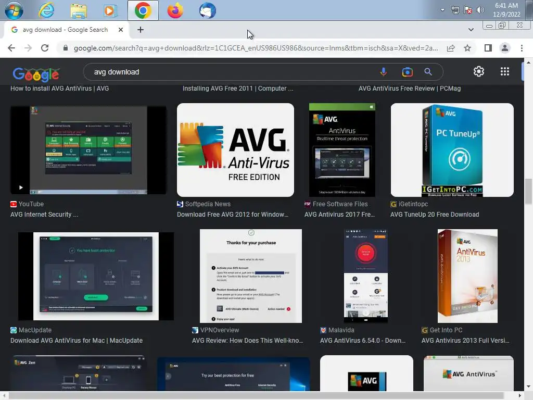Open AVG TuneUp 20 Free Download link
Image resolution: width=533 pixels, height=400 pixels.
click(435, 215)
